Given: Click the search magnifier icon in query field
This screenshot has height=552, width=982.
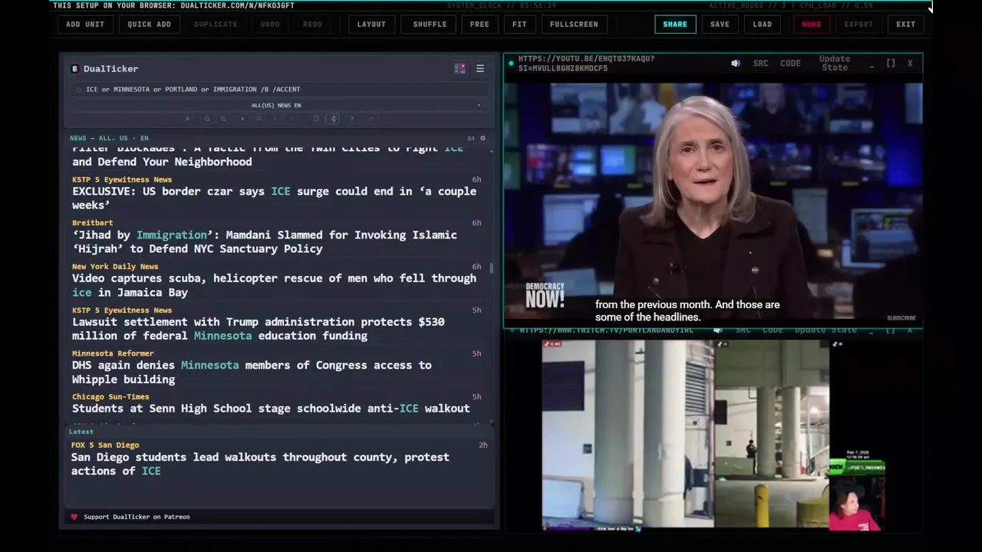Looking at the screenshot, I should pos(78,90).
